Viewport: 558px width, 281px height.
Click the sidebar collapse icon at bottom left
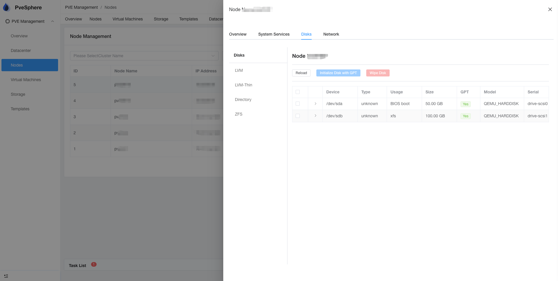[x=6, y=276]
